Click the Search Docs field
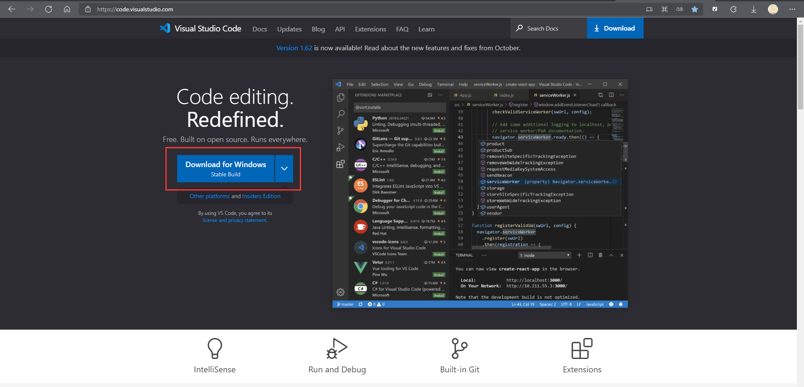 [549, 28]
